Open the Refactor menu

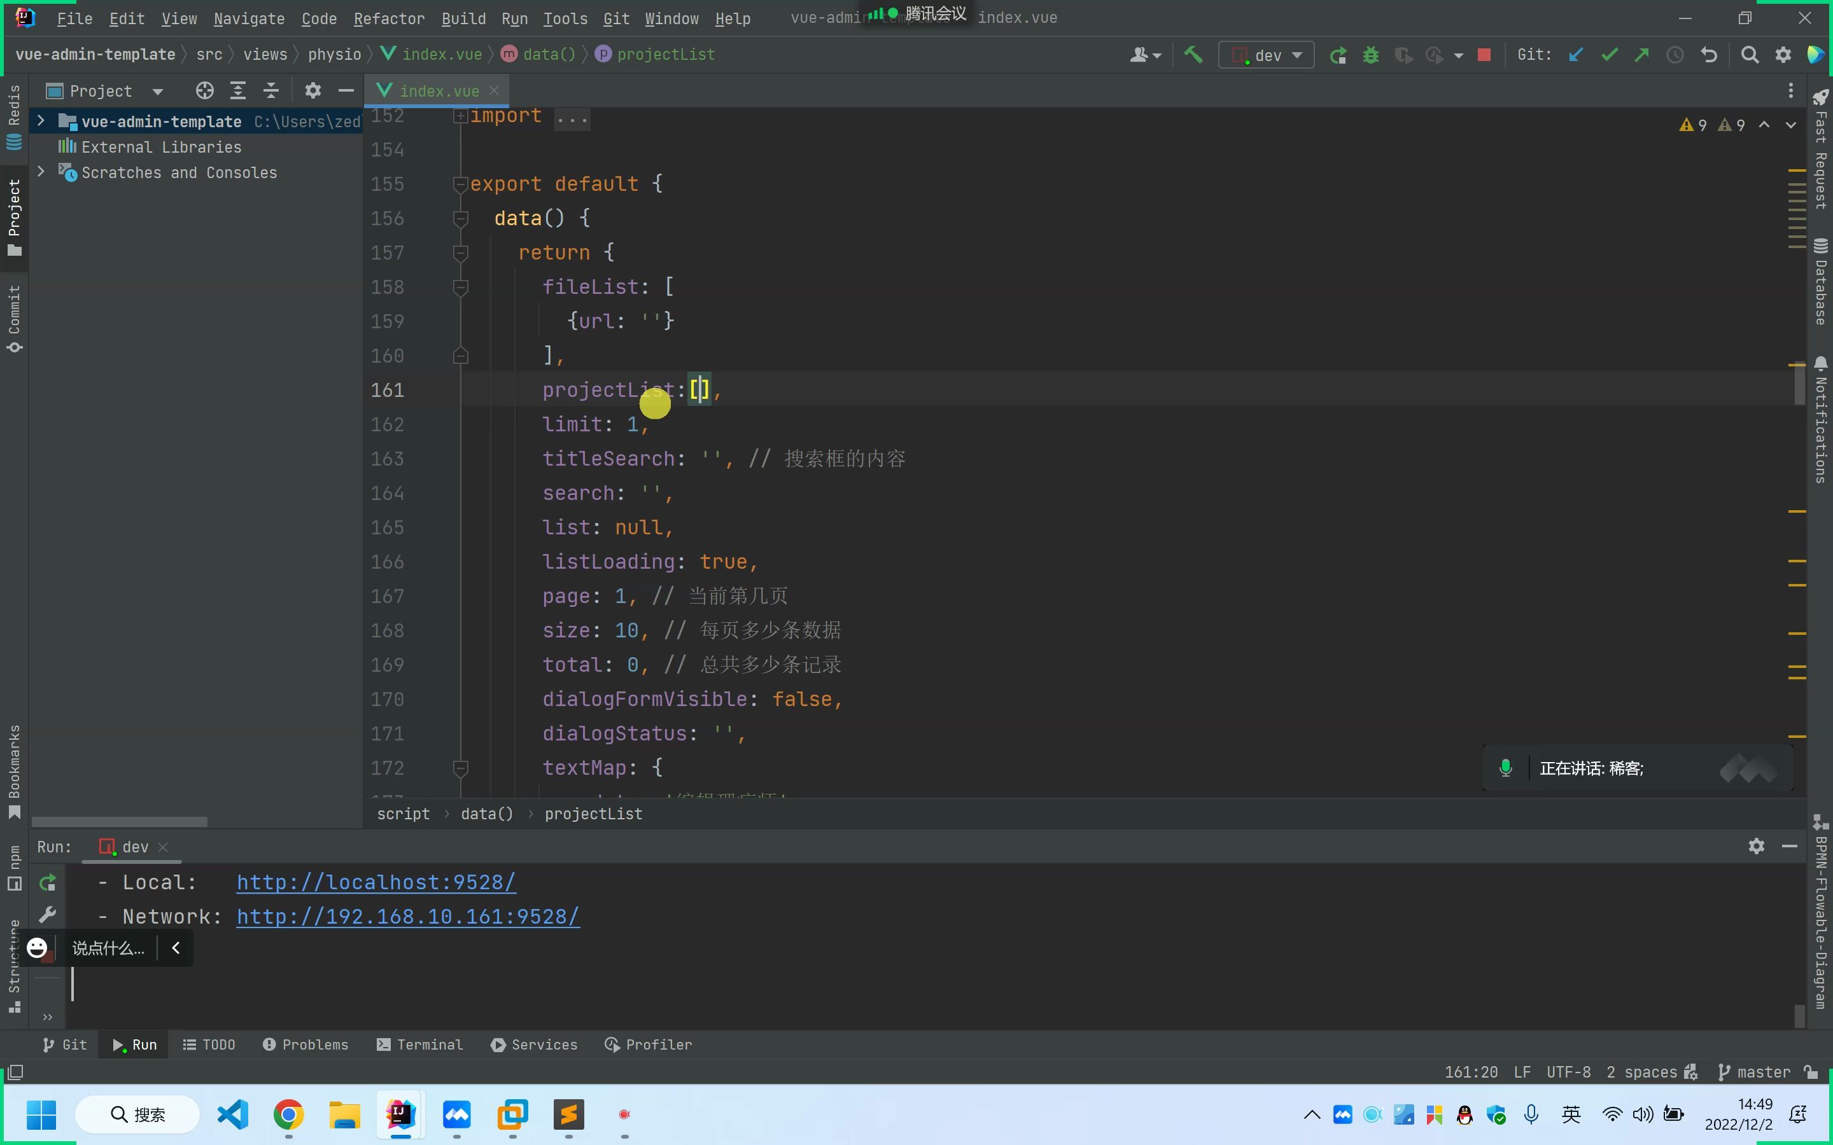click(x=389, y=18)
